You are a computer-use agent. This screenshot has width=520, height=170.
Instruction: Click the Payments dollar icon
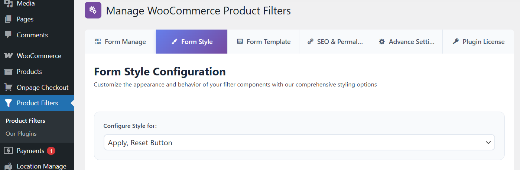[x=8, y=151]
